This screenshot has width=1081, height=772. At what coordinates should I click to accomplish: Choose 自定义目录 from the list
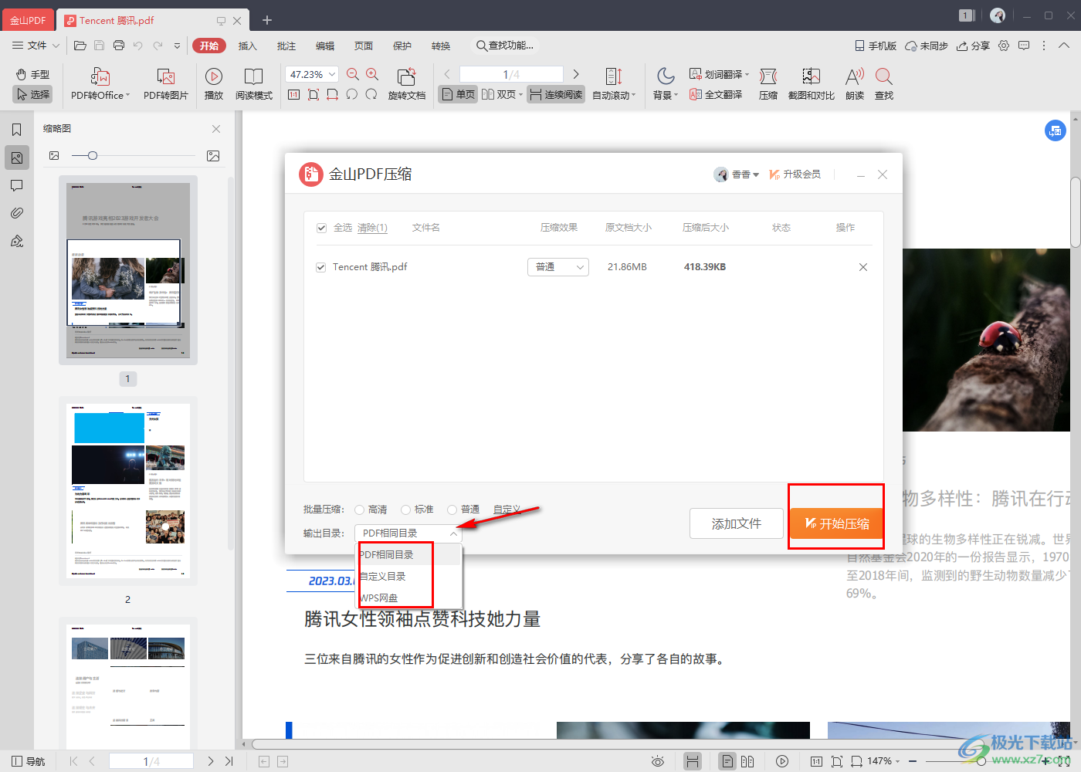click(408, 576)
